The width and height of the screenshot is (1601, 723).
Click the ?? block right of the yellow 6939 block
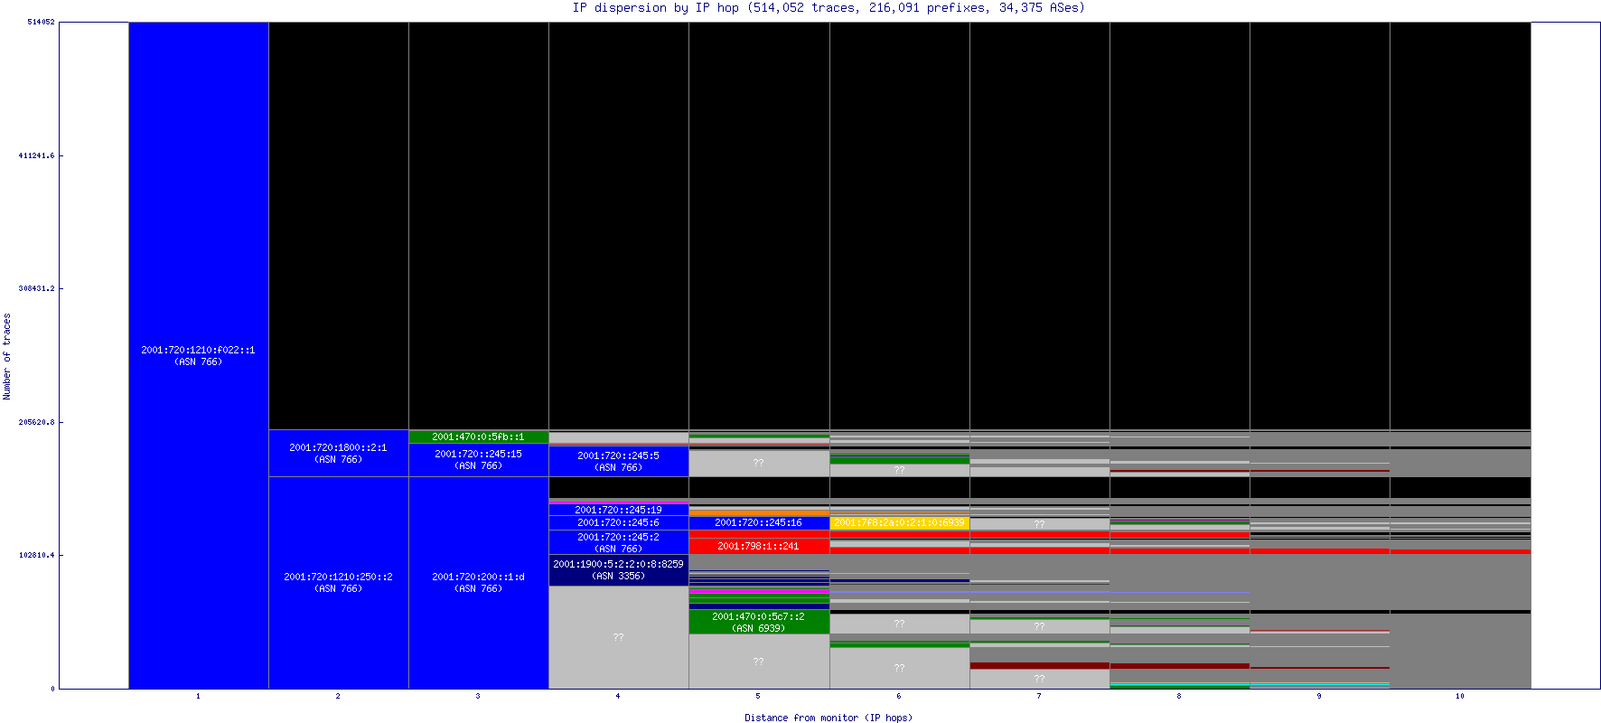[1039, 523]
